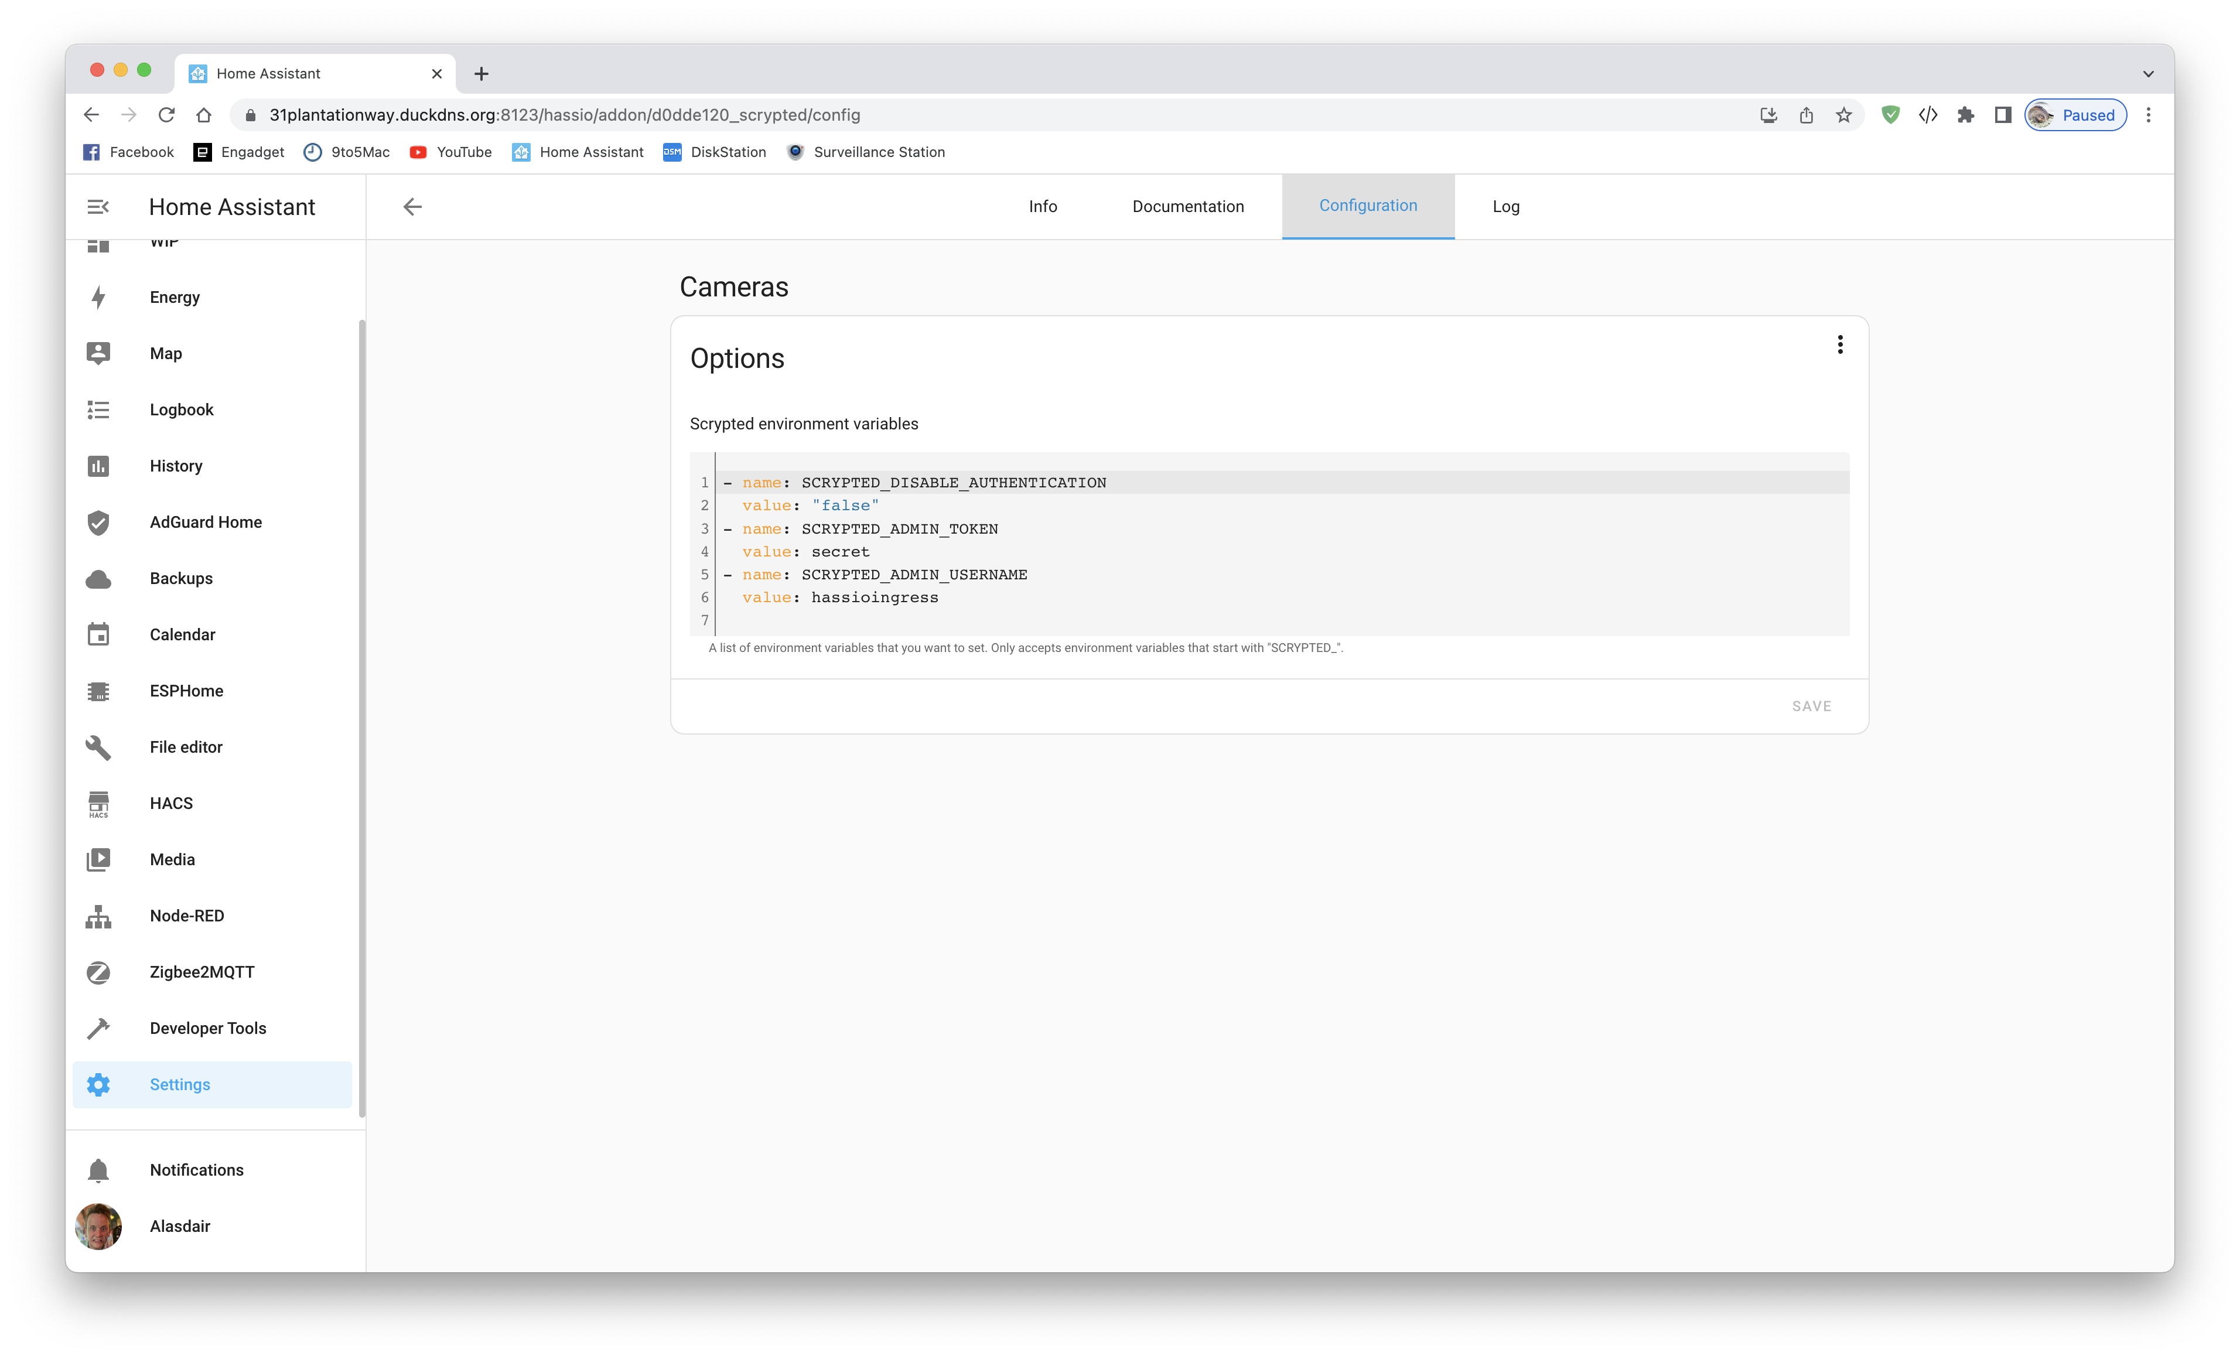This screenshot has height=1359, width=2240.
Task: Open the File editor wrench icon
Action: [x=98, y=747]
